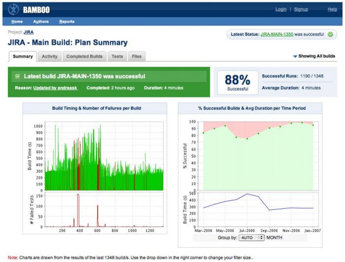Open the Showing All builds filter dropdown
Viewport: 345px width, 262px height.
(314, 56)
